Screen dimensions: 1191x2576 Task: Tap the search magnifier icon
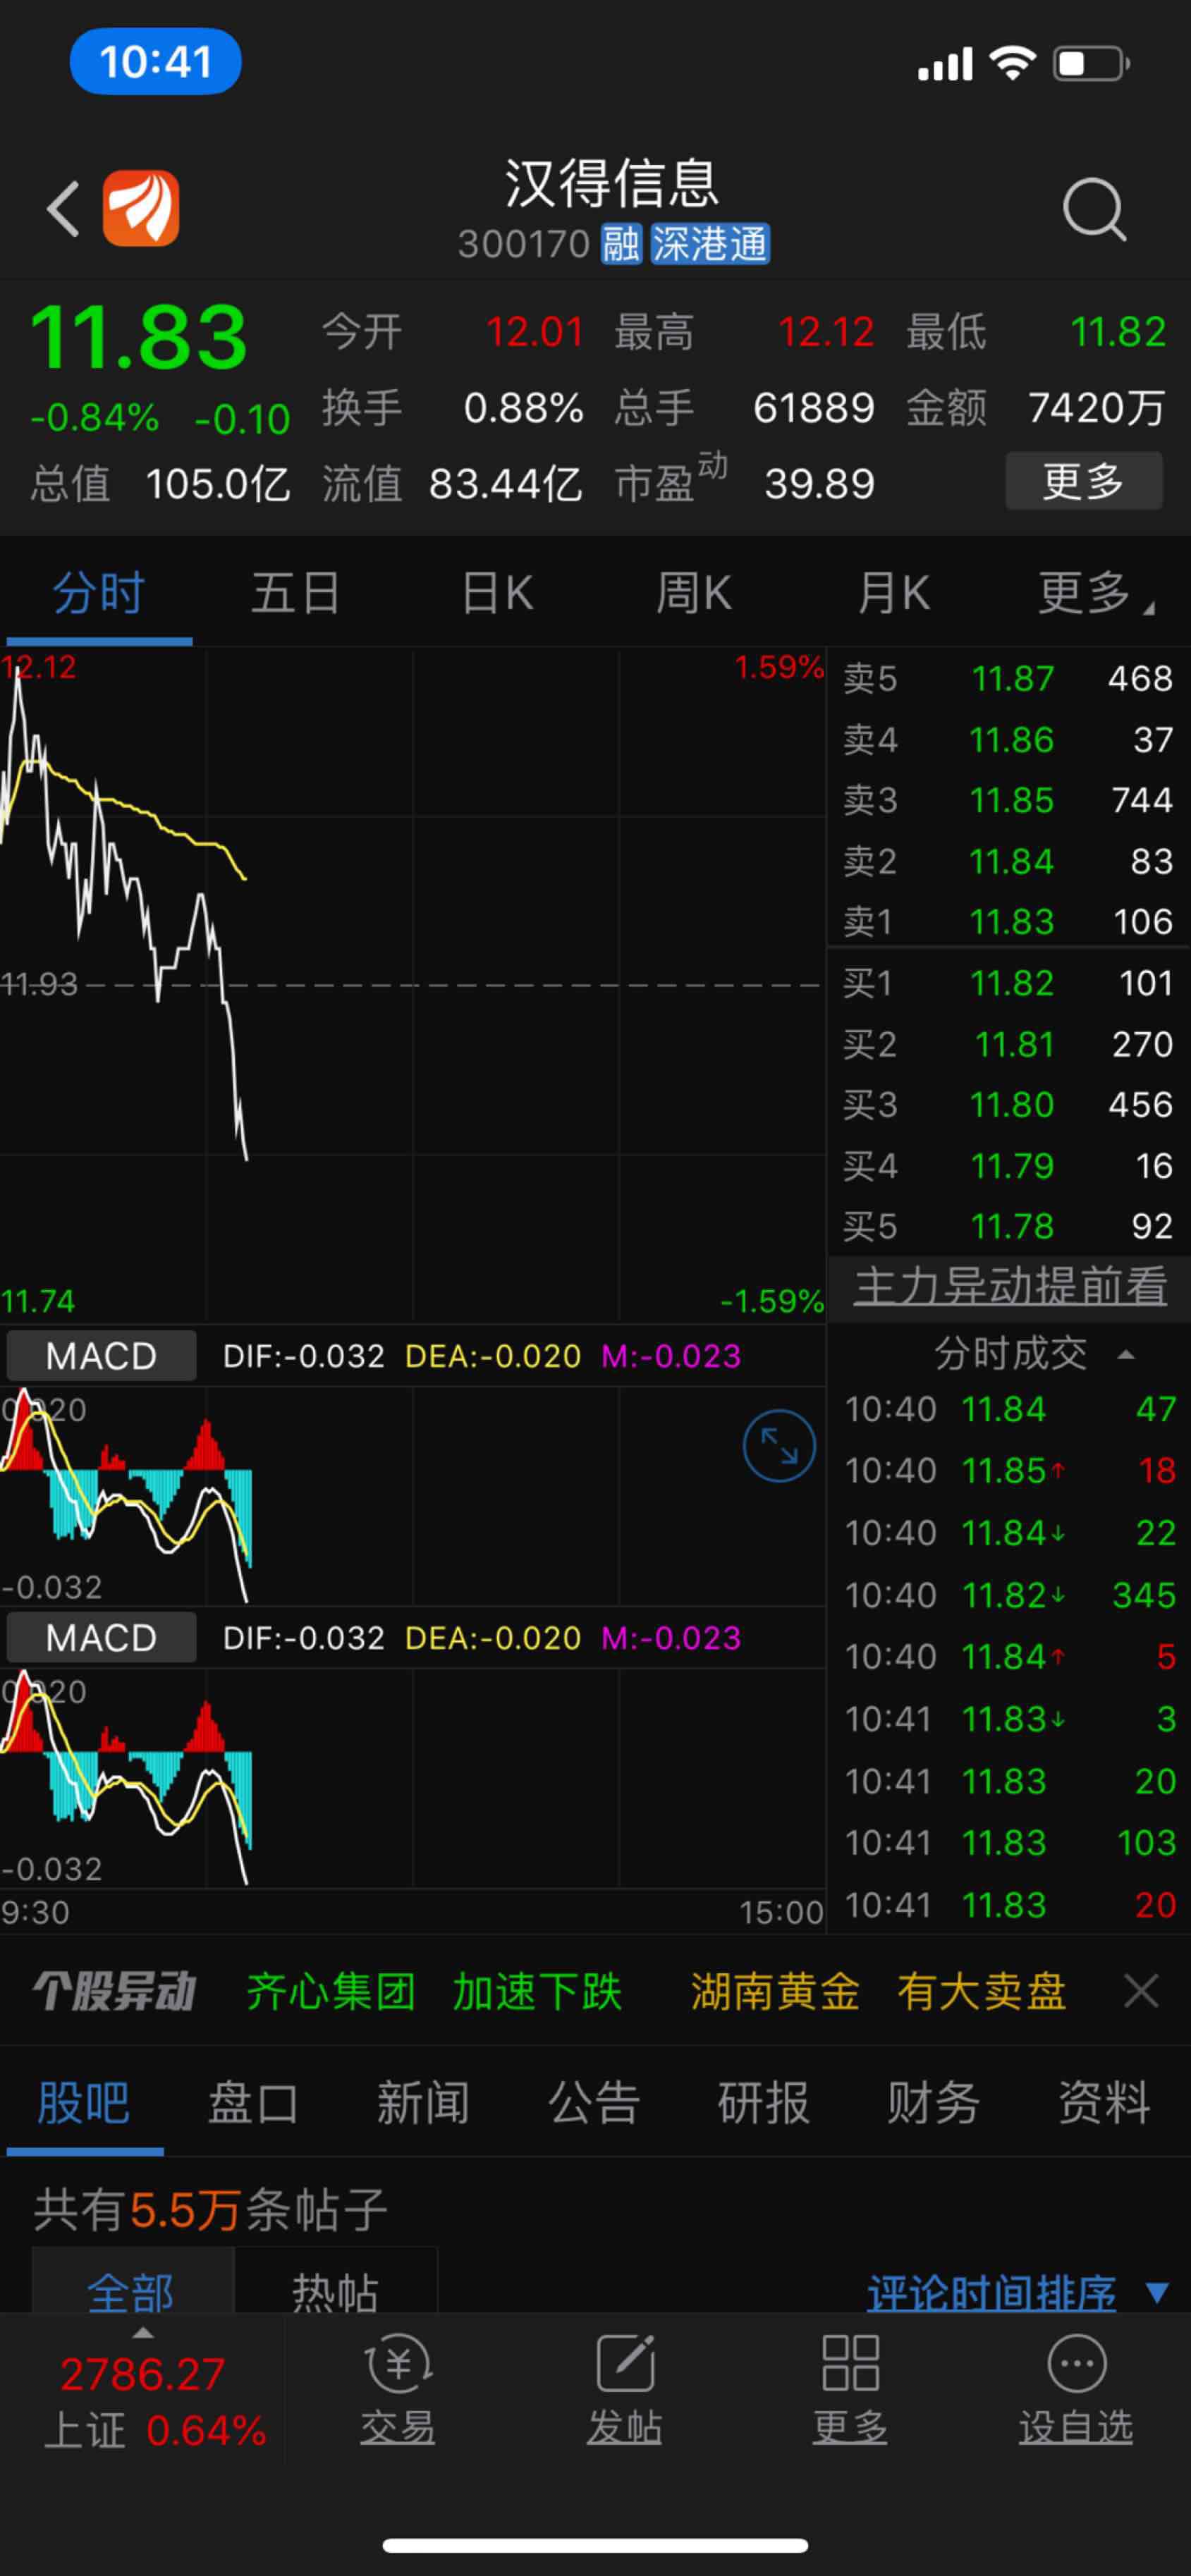[x=1094, y=209]
